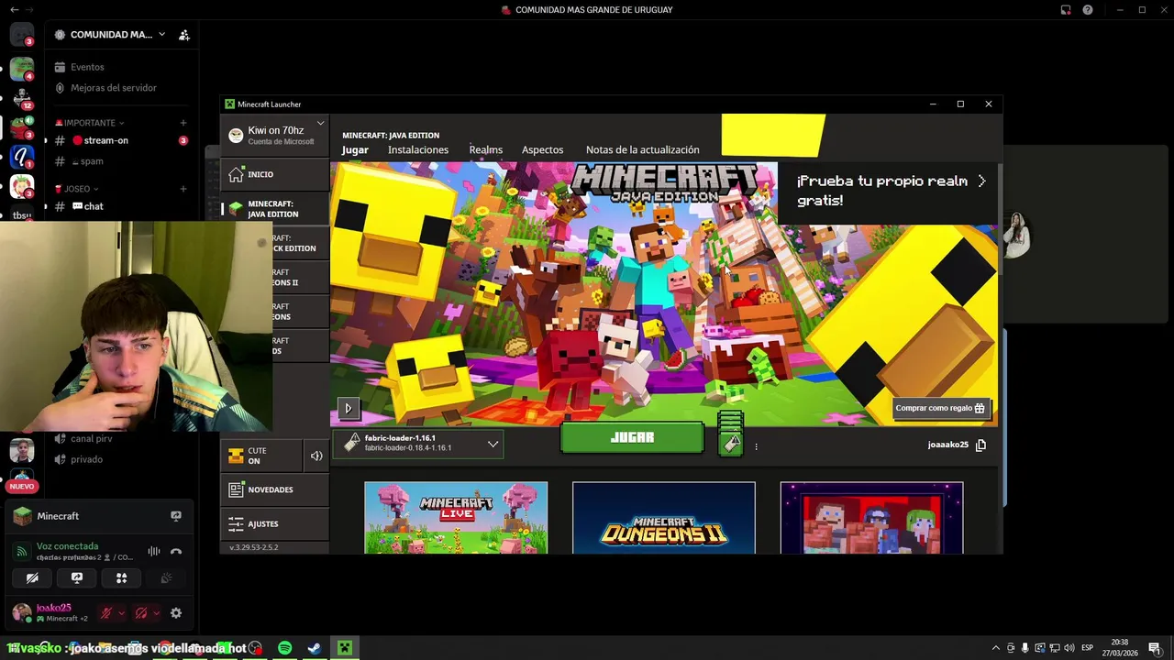The width and height of the screenshot is (1174, 660).
Task: Click the green installation stack icon next to JUGAR
Action: 730,434
